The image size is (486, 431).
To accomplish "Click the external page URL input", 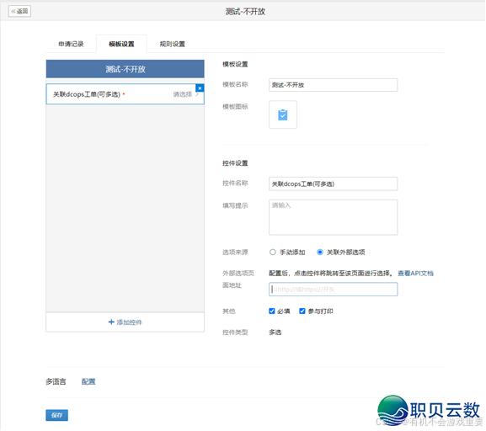I will (334, 290).
